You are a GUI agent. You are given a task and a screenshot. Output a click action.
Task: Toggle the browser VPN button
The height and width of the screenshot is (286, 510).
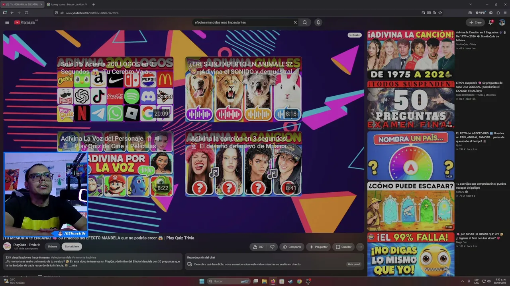click(x=481, y=13)
